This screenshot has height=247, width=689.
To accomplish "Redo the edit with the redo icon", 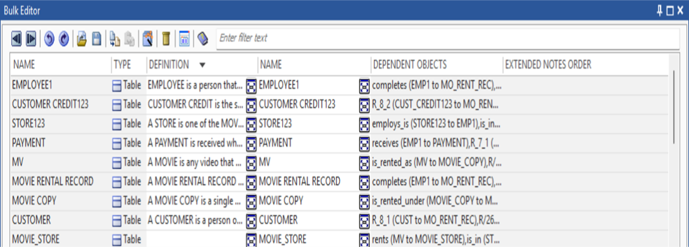I will coord(64,39).
